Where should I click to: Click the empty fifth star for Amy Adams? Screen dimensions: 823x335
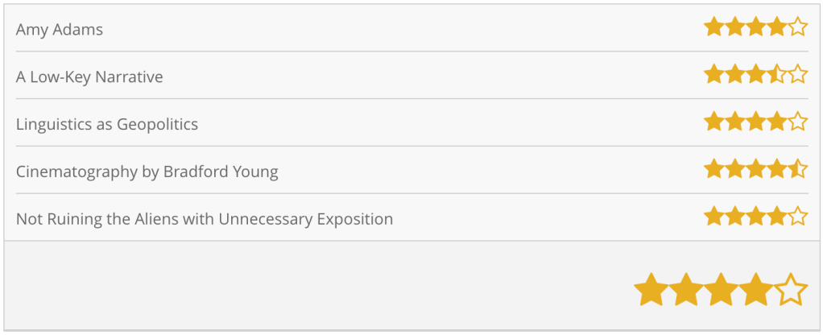click(x=797, y=28)
